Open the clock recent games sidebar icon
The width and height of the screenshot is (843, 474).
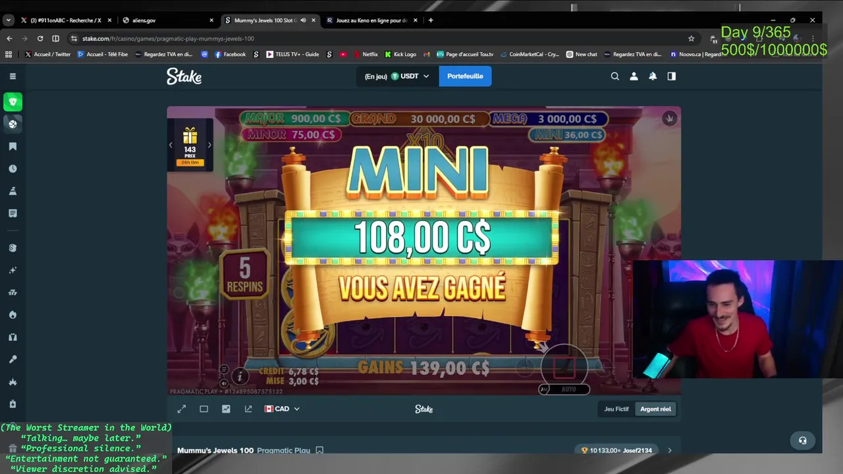tap(13, 169)
